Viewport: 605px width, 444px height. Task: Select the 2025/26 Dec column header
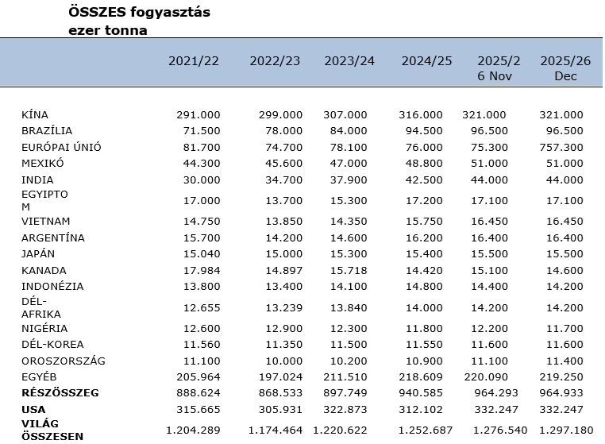566,68
